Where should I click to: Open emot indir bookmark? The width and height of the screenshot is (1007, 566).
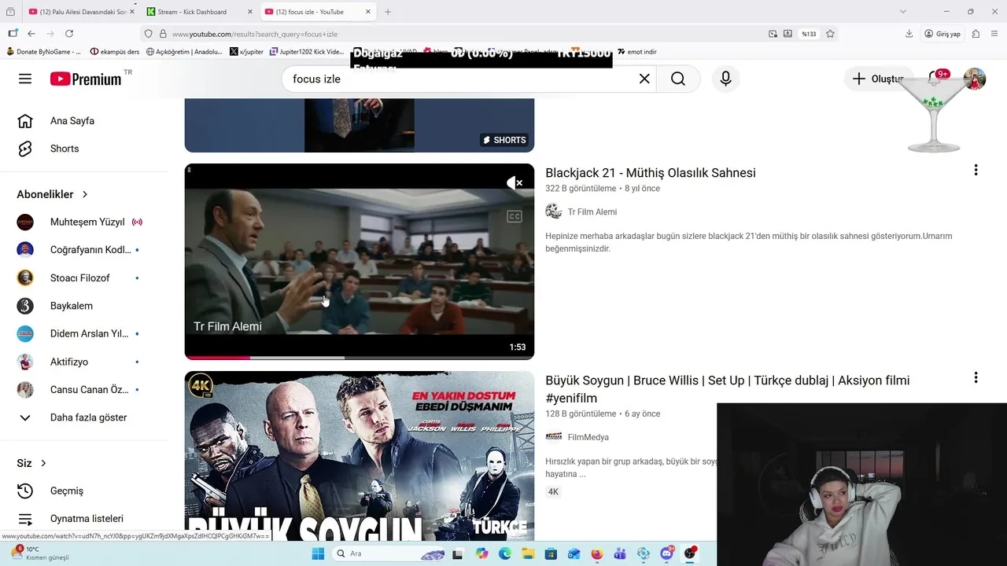click(636, 52)
